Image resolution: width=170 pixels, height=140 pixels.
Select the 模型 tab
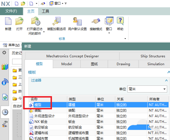click(x=39, y=64)
